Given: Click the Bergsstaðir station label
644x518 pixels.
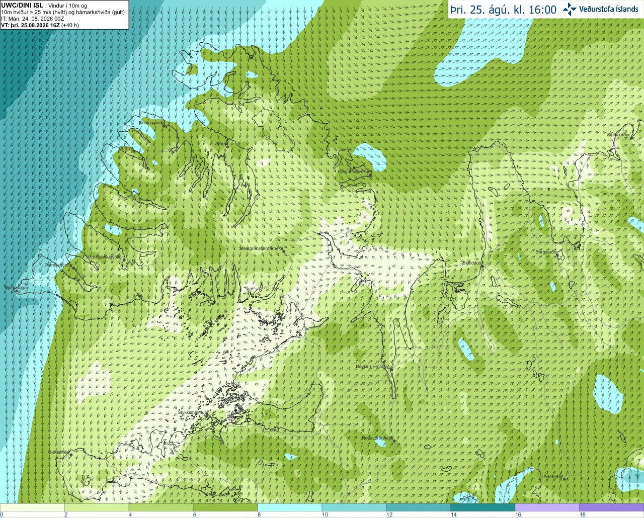Looking at the screenshot, I should [546, 251].
